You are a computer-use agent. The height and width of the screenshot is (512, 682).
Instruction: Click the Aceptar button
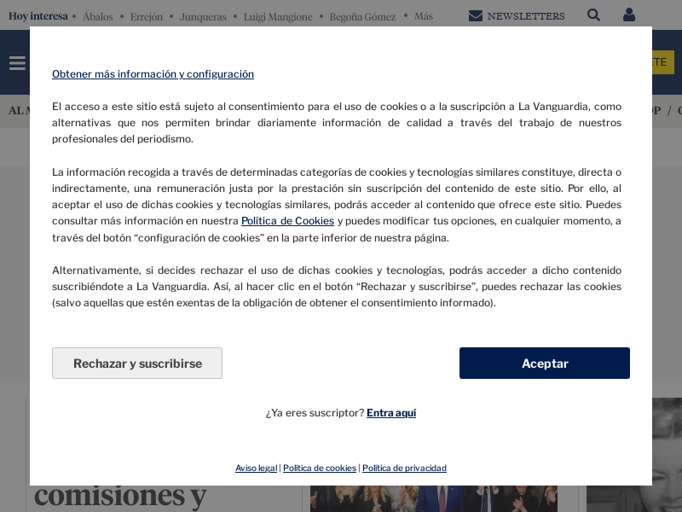pos(545,364)
